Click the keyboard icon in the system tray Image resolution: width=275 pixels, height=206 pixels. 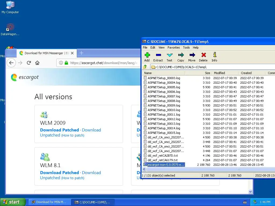click(245, 202)
